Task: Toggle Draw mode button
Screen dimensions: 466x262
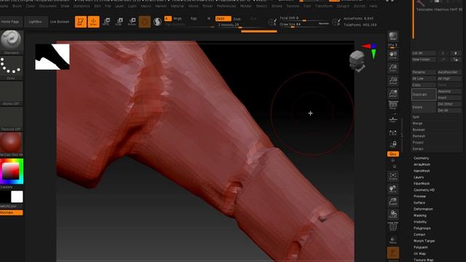Action: click(x=93, y=22)
